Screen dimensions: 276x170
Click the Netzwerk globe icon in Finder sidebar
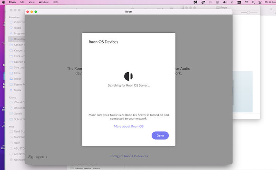11,160
